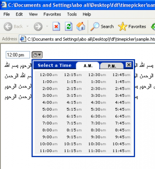Click the 11:00am option

(x=49, y=151)
